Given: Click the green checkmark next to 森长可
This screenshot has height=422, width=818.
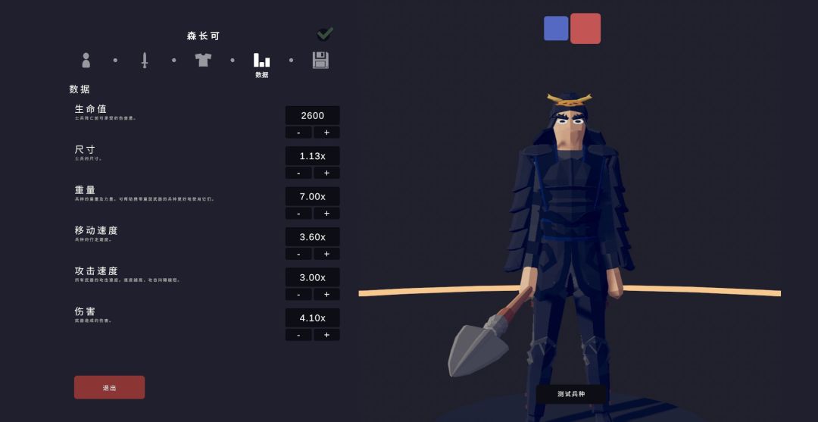Looking at the screenshot, I should (325, 34).
